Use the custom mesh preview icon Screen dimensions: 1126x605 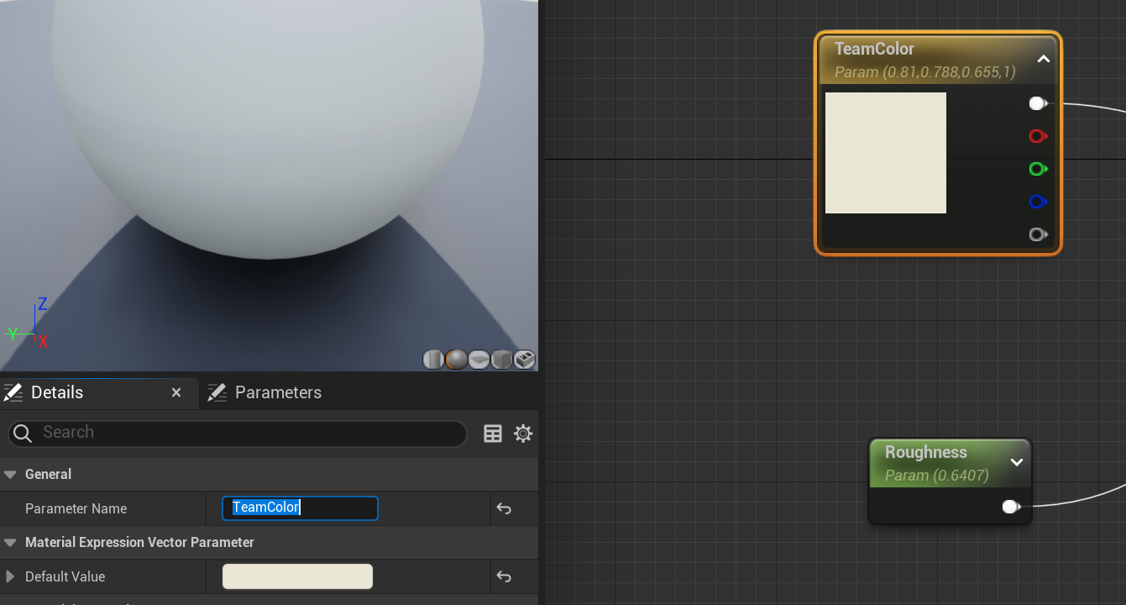525,360
